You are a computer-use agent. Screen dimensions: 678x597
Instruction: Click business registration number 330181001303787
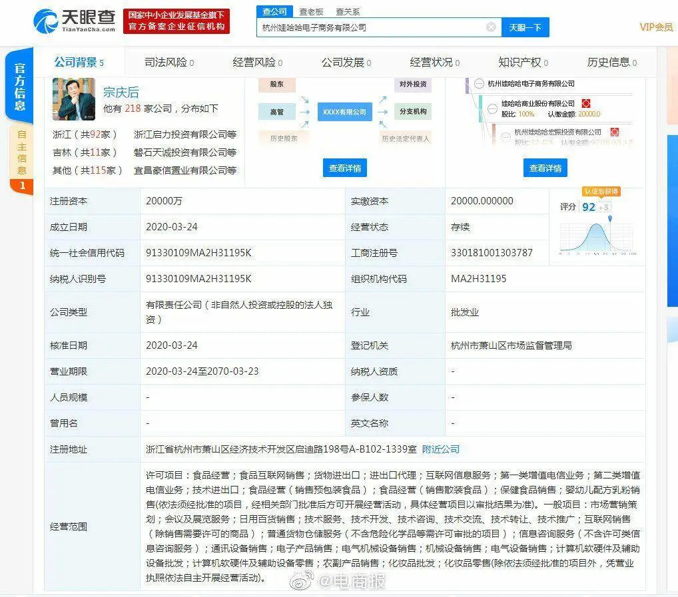click(x=492, y=253)
